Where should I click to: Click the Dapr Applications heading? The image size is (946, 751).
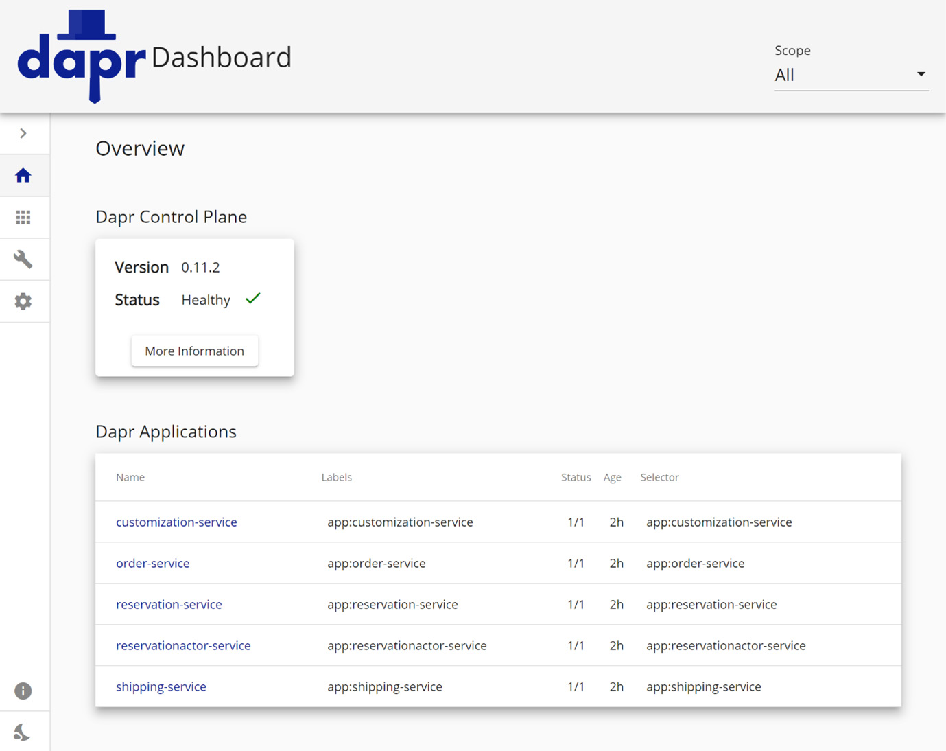pyautogui.click(x=166, y=432)
